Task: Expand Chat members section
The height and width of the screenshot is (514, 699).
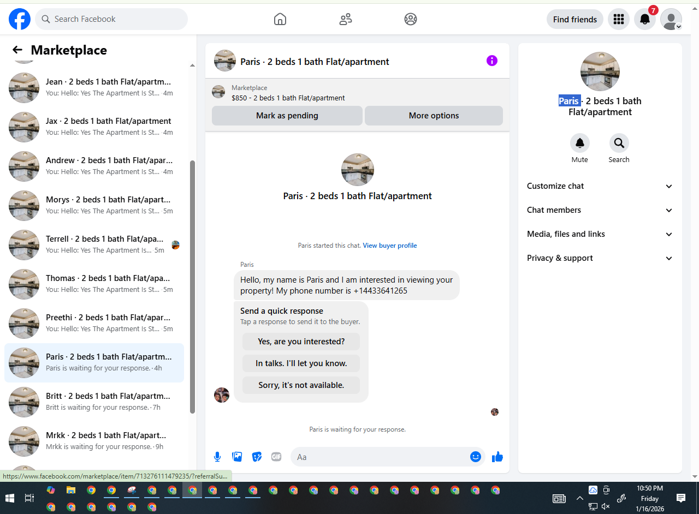Action: point(600,210)
